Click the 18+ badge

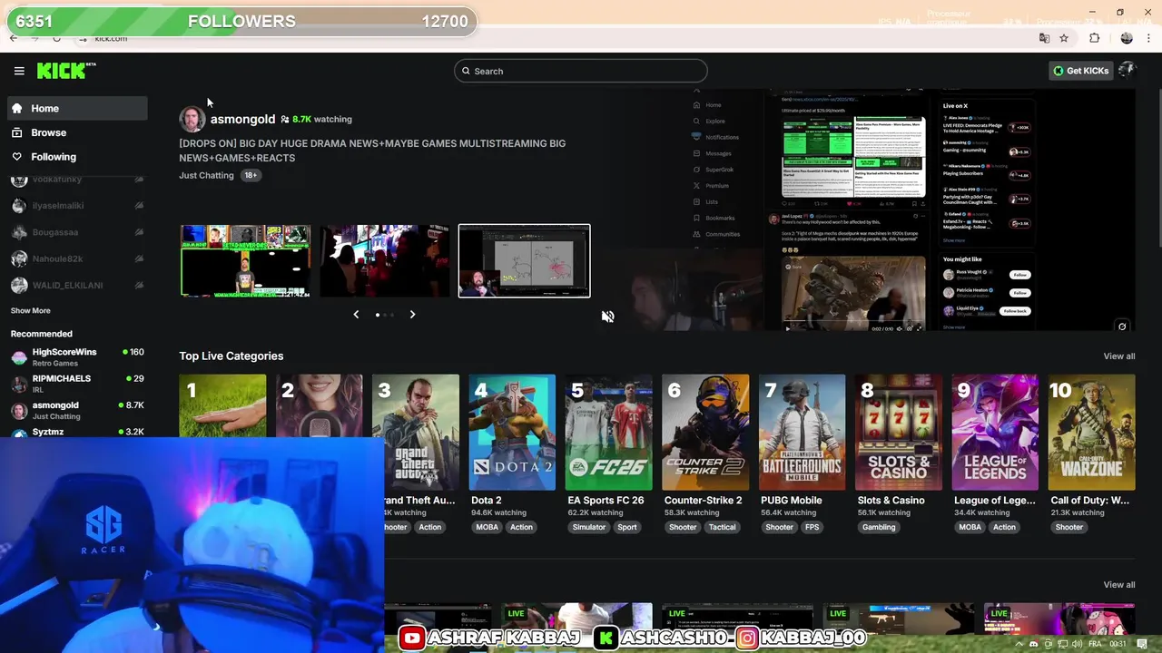pyautogui.click(x=251, y=175)
